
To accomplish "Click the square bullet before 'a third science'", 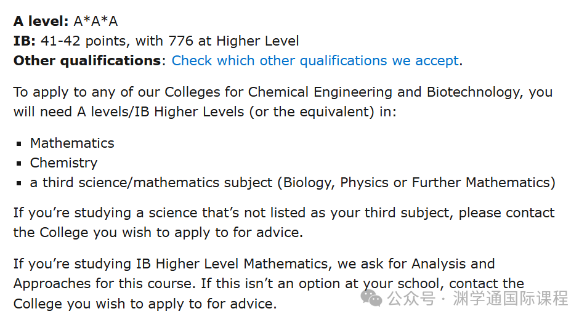I will (x=19, y=183).
